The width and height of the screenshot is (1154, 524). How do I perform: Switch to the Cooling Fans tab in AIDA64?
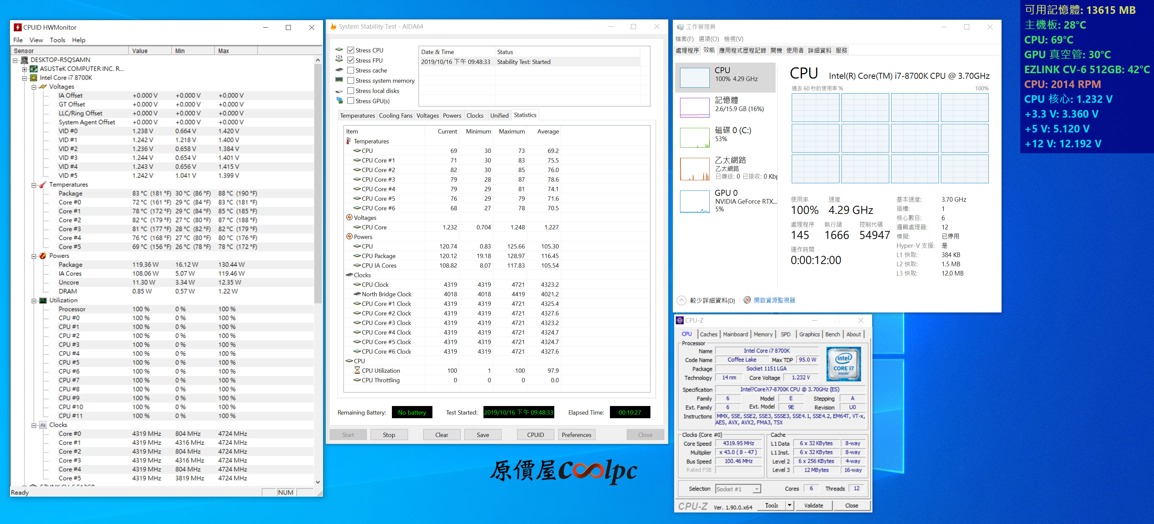point(396,116)
